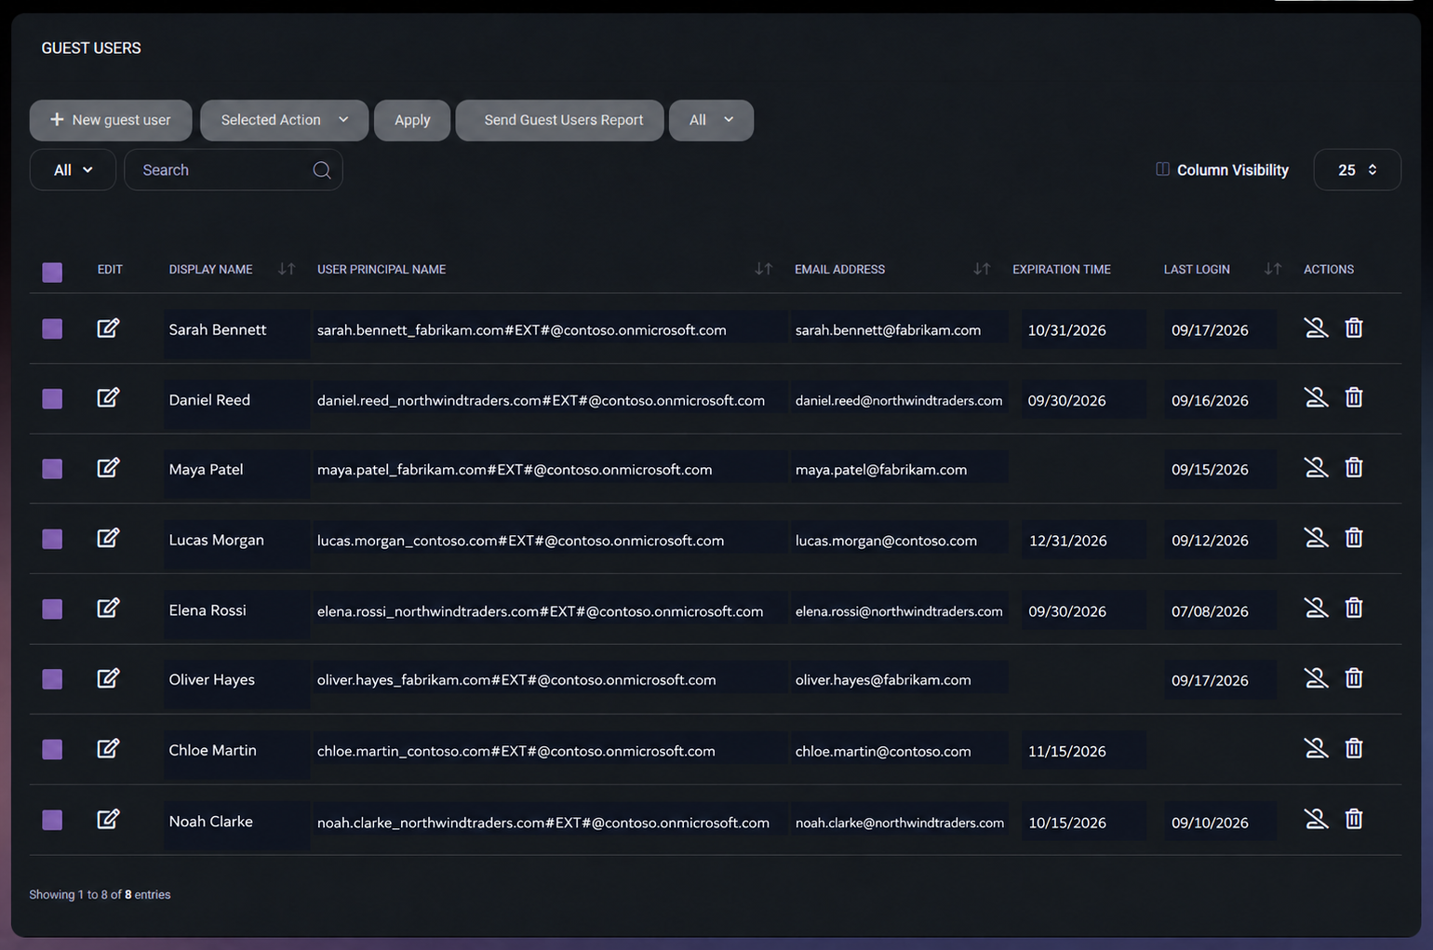Image resolution: width=1433 pixels, height=950 pixels.
Task: Uncheck the Elena Rossi row checkbox
Action: [52, 609]
